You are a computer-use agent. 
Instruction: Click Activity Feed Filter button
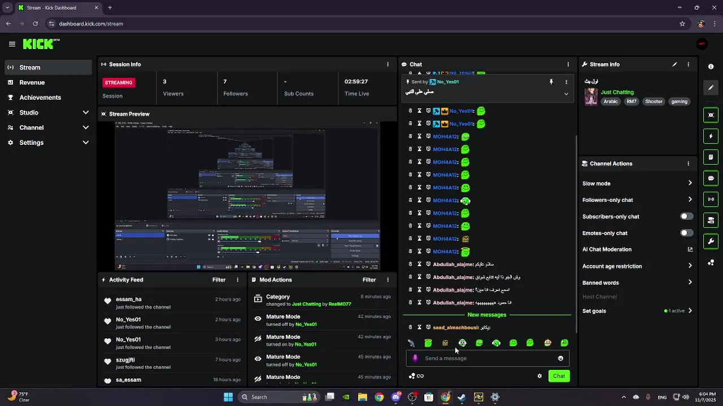(219, 280)
